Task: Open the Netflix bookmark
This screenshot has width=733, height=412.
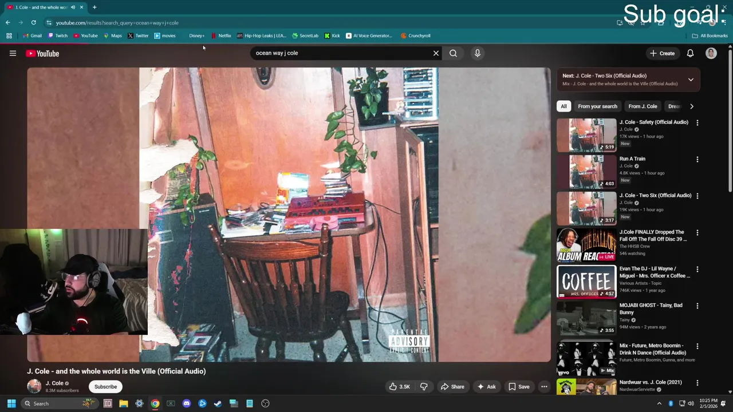Action: [x=221, y=35]
